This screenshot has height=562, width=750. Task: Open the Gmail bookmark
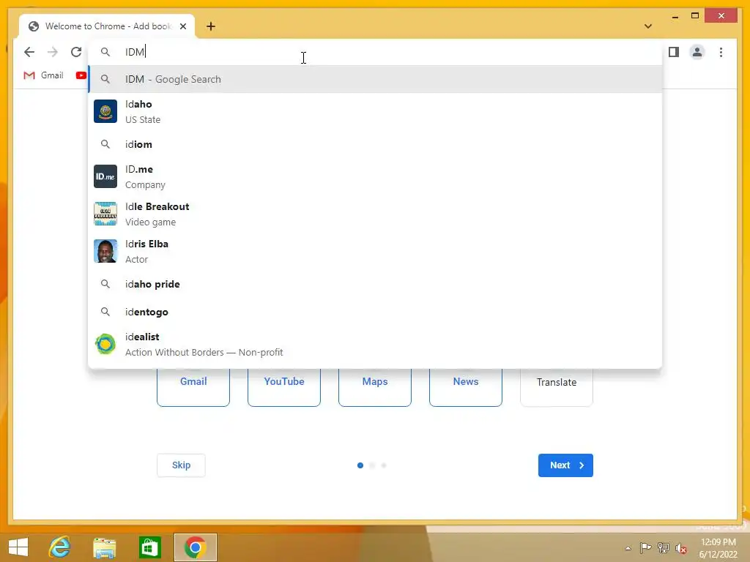[x=43, y=75]
